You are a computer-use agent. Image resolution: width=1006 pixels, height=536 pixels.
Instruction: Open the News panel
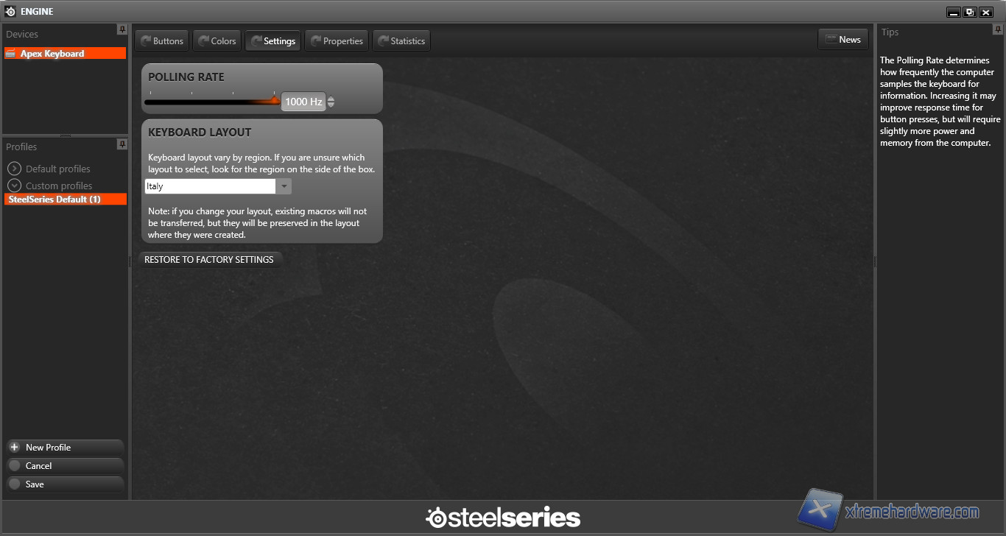(x=843, y=40)
